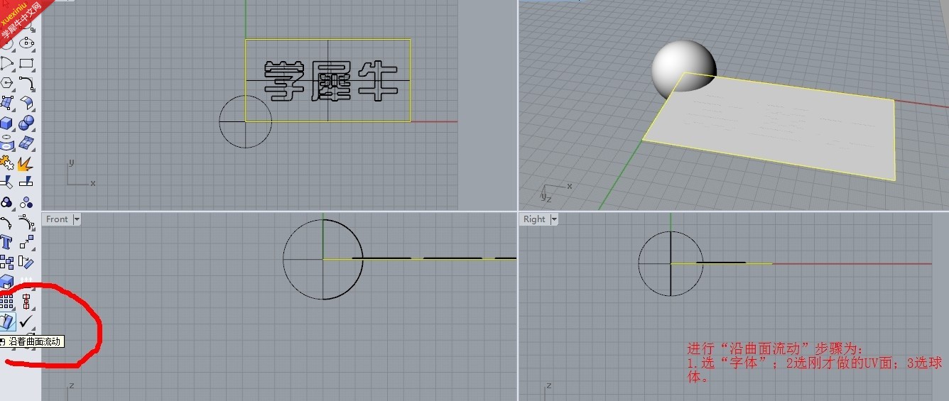Select the Box solid tool
Viewport: 949px width, 401px height.
(x=7, y=123)
